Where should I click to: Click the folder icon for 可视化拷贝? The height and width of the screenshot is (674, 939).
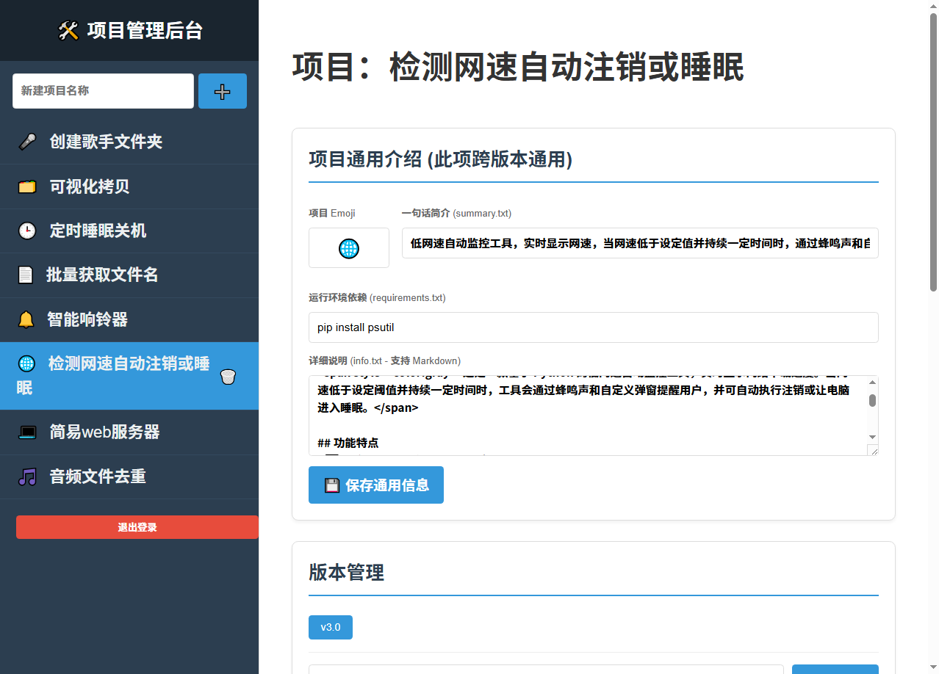27,186
